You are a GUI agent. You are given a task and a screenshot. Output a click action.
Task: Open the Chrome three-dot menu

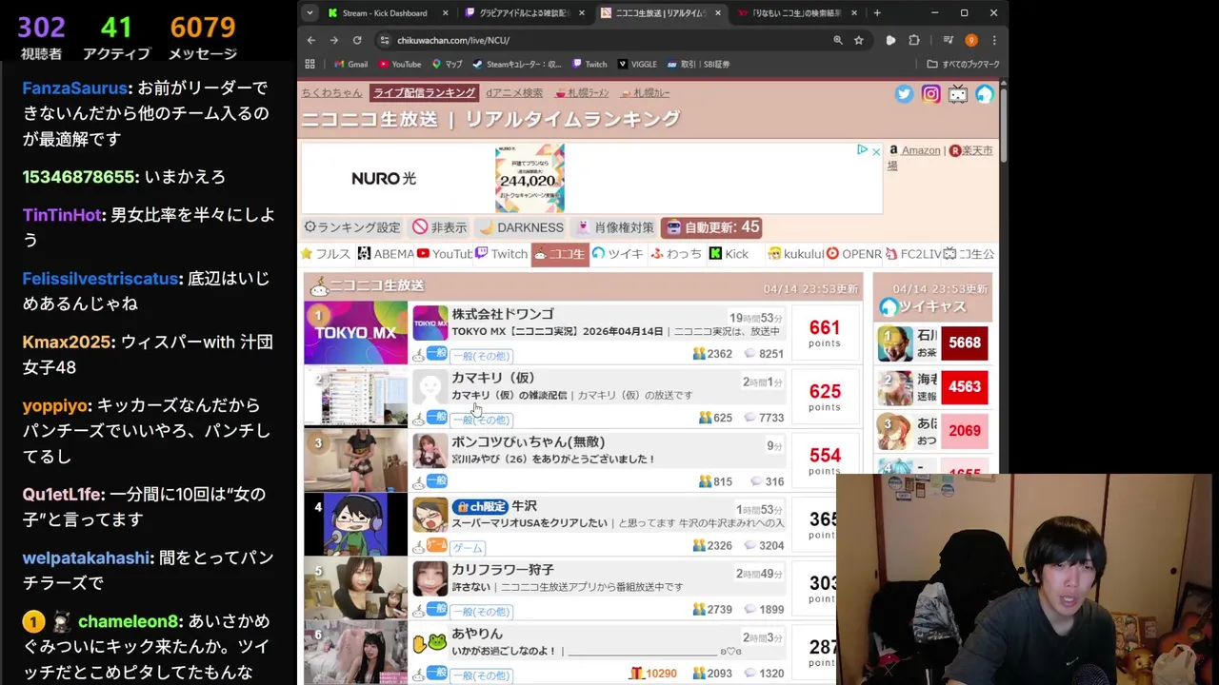coord(994,40)
